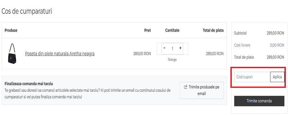The height and width of the screenshot is (115, 288).
Task: Click the Finalizeaza comanda mai tarziu heading
Action: point(29,84)
